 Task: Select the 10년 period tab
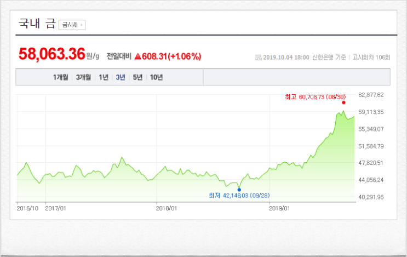click(x=156, y=77)
